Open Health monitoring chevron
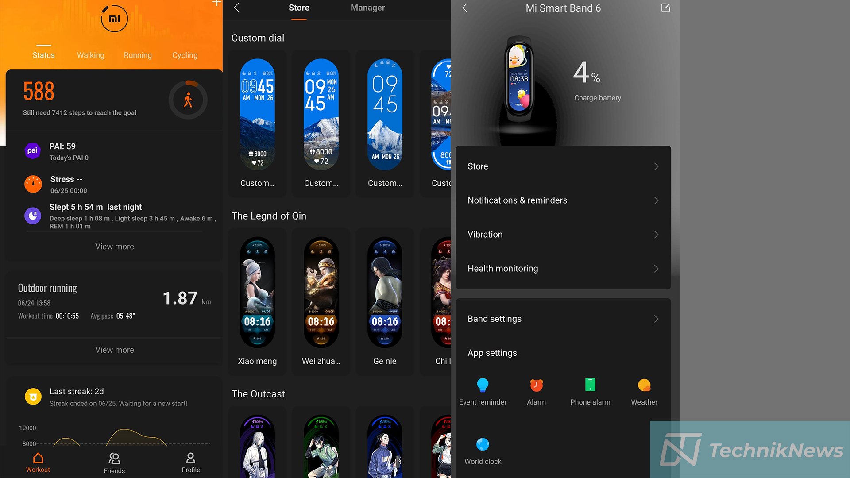 [656, 269]
